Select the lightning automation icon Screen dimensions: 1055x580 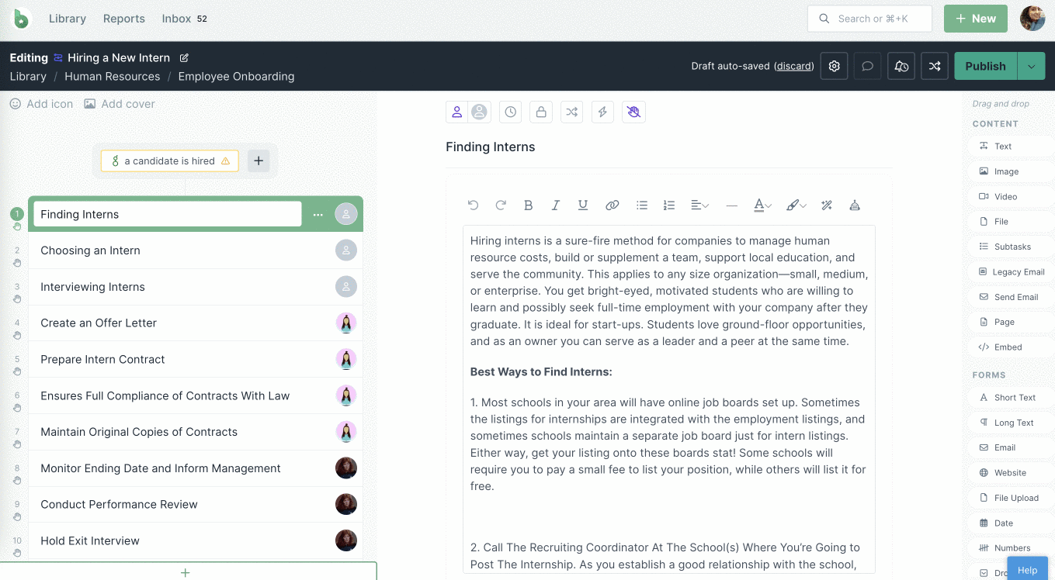pyautogui.click(x=602, y=112)
